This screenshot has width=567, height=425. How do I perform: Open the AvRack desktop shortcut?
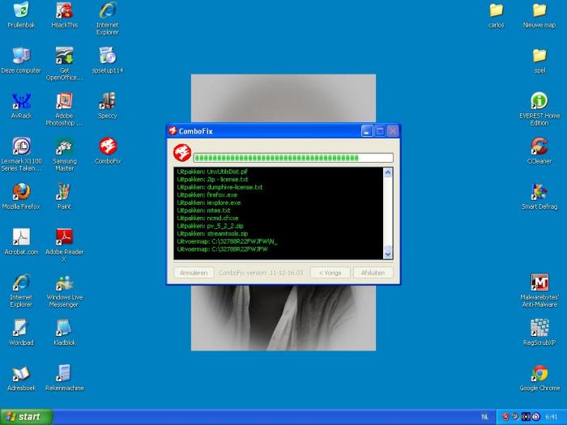(x=21, y=106)
